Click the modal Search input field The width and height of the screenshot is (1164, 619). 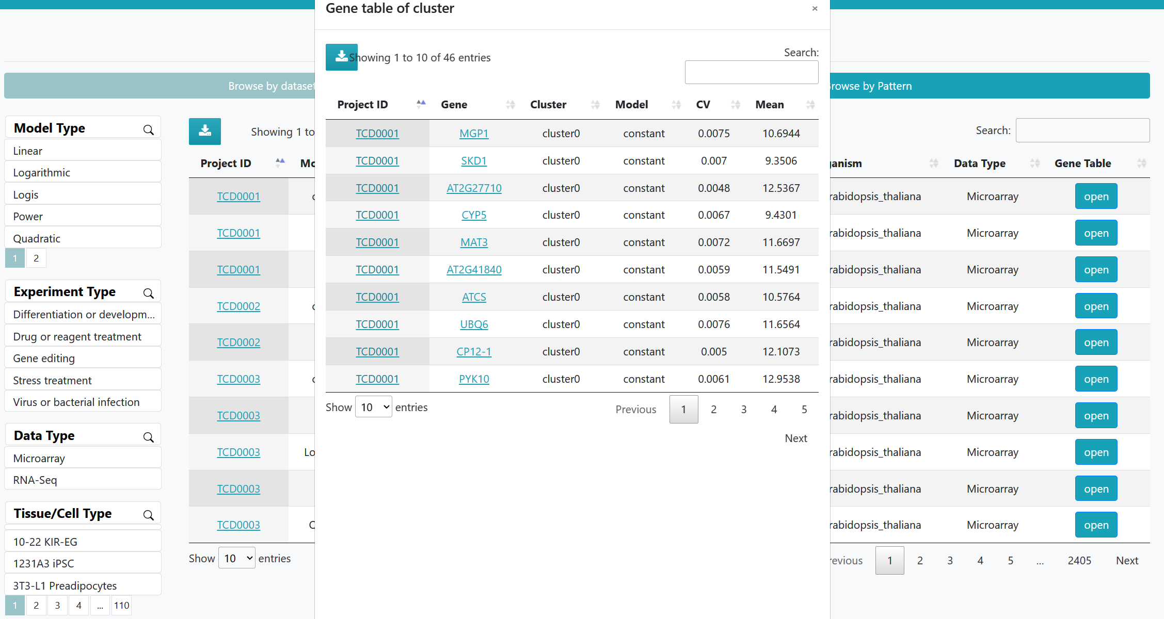[x=751, y=72]
